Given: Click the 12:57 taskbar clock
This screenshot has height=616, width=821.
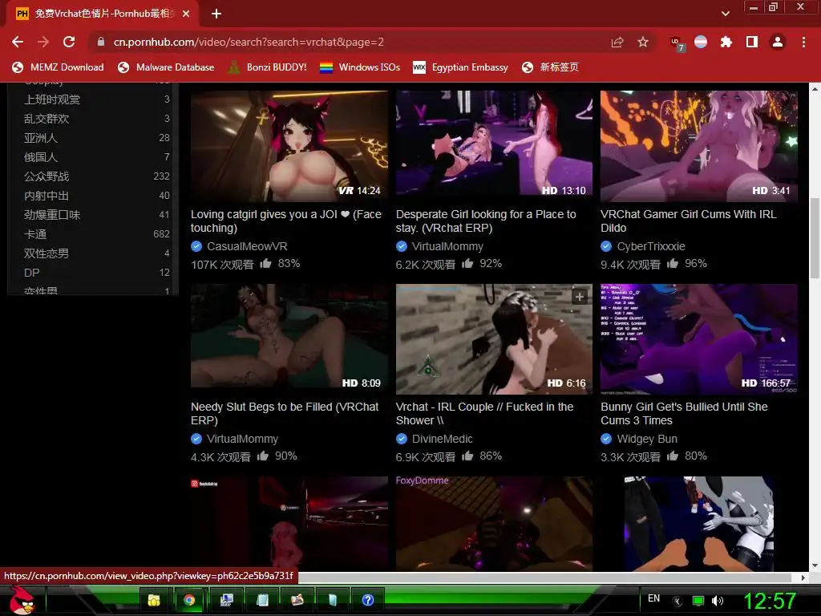Looking at the screenshot, I should pos(770,601).
